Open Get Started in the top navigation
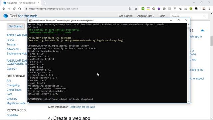Screen dimensions: 213x120 tap(125, 16)
